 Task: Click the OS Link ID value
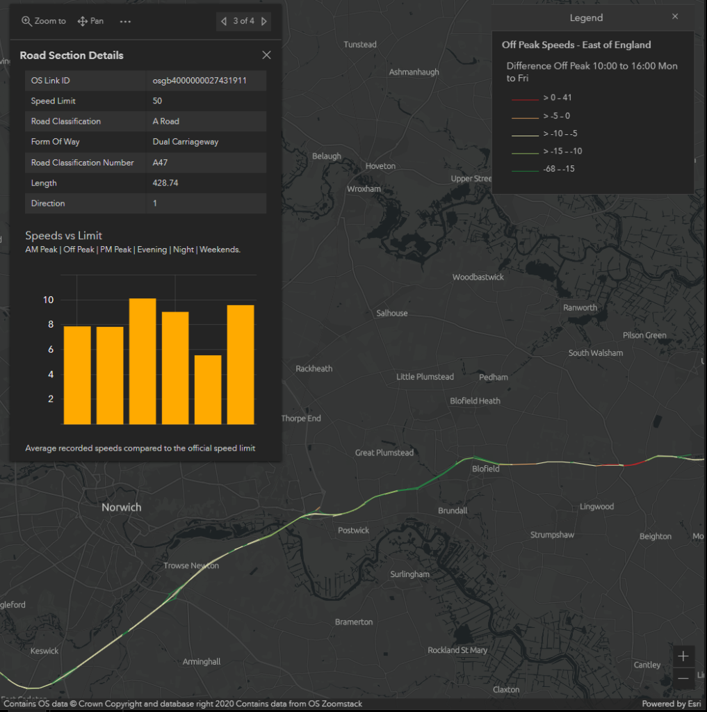pos(200,81)
